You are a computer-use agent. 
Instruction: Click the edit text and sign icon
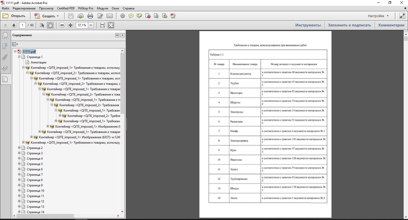click(100, 16)
